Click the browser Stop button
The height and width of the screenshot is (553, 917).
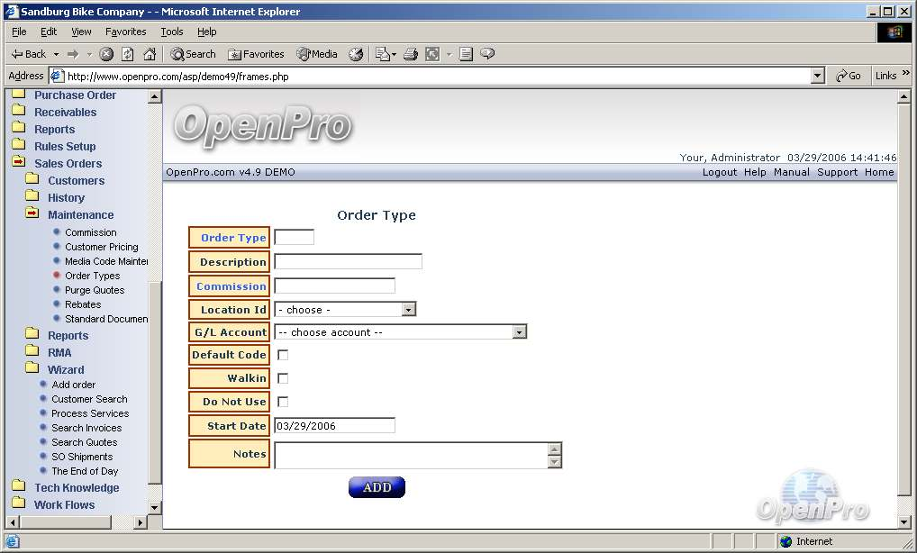106,54
